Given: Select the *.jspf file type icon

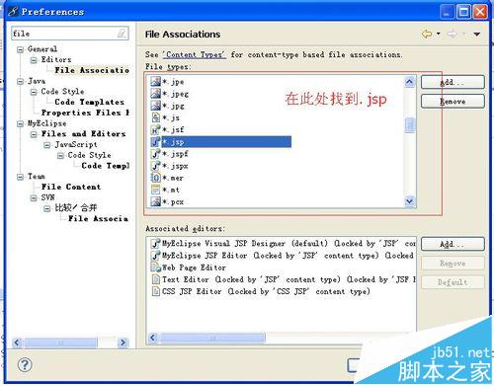Looking at the screenshot, I should 155,154.
